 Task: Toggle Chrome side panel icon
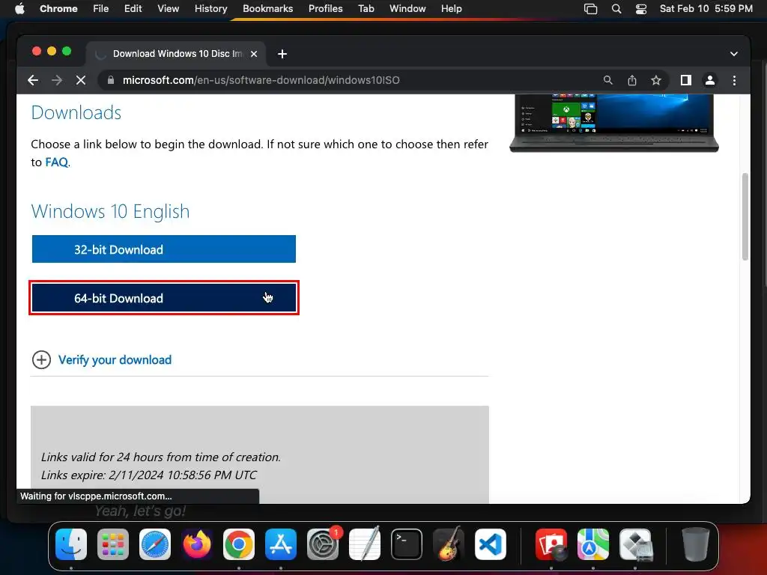(x=686, y=80)
